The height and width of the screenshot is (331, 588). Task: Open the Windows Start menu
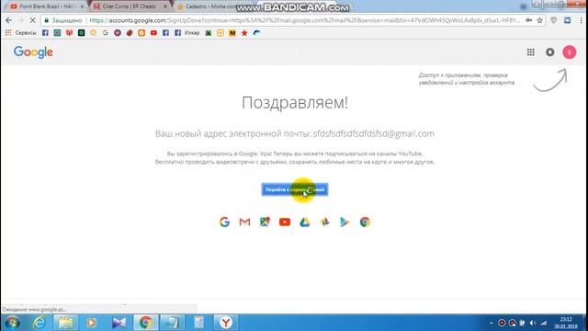click(x=12, y=323)
